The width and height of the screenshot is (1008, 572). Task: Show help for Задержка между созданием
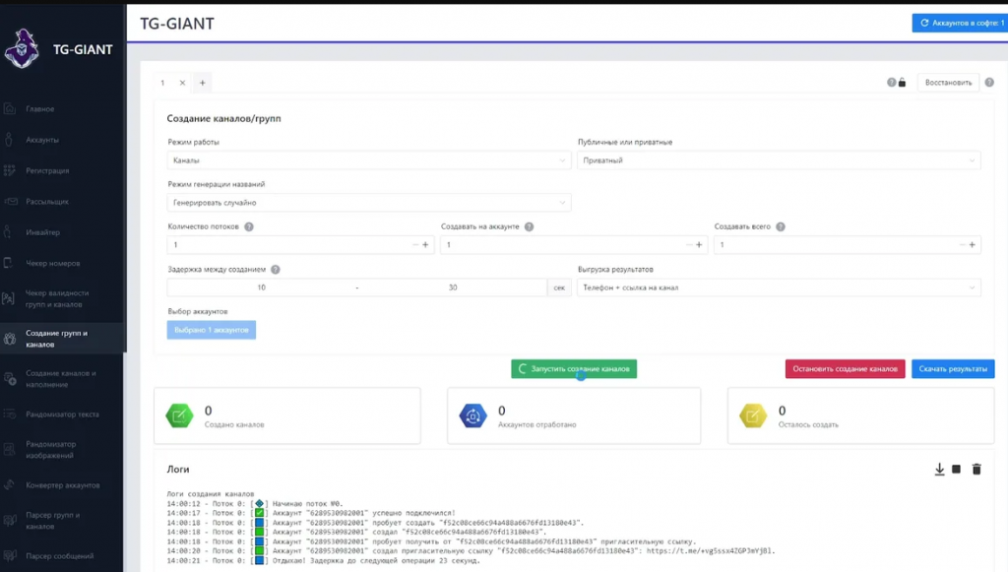[276, 270]
